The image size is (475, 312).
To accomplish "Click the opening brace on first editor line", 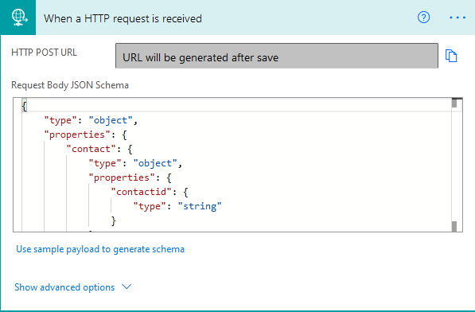I will pyautogui.click(x=25, y=106).
